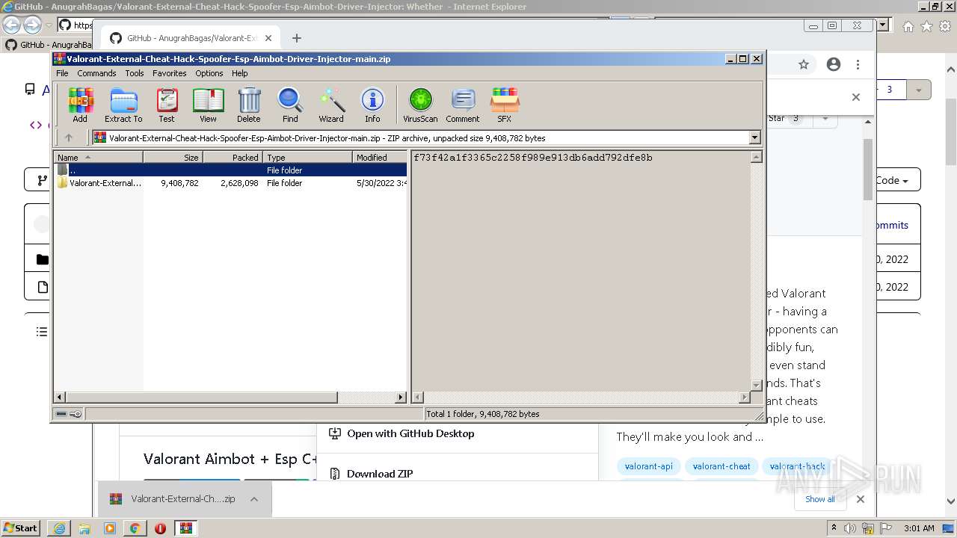Click comment pane vertical scroll down arrow
The width and height of the screenshot is (957, 538).
(x=756, y=385)
